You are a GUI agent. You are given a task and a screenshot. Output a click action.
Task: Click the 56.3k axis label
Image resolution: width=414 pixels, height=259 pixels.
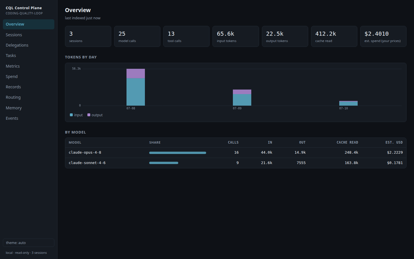76,69
